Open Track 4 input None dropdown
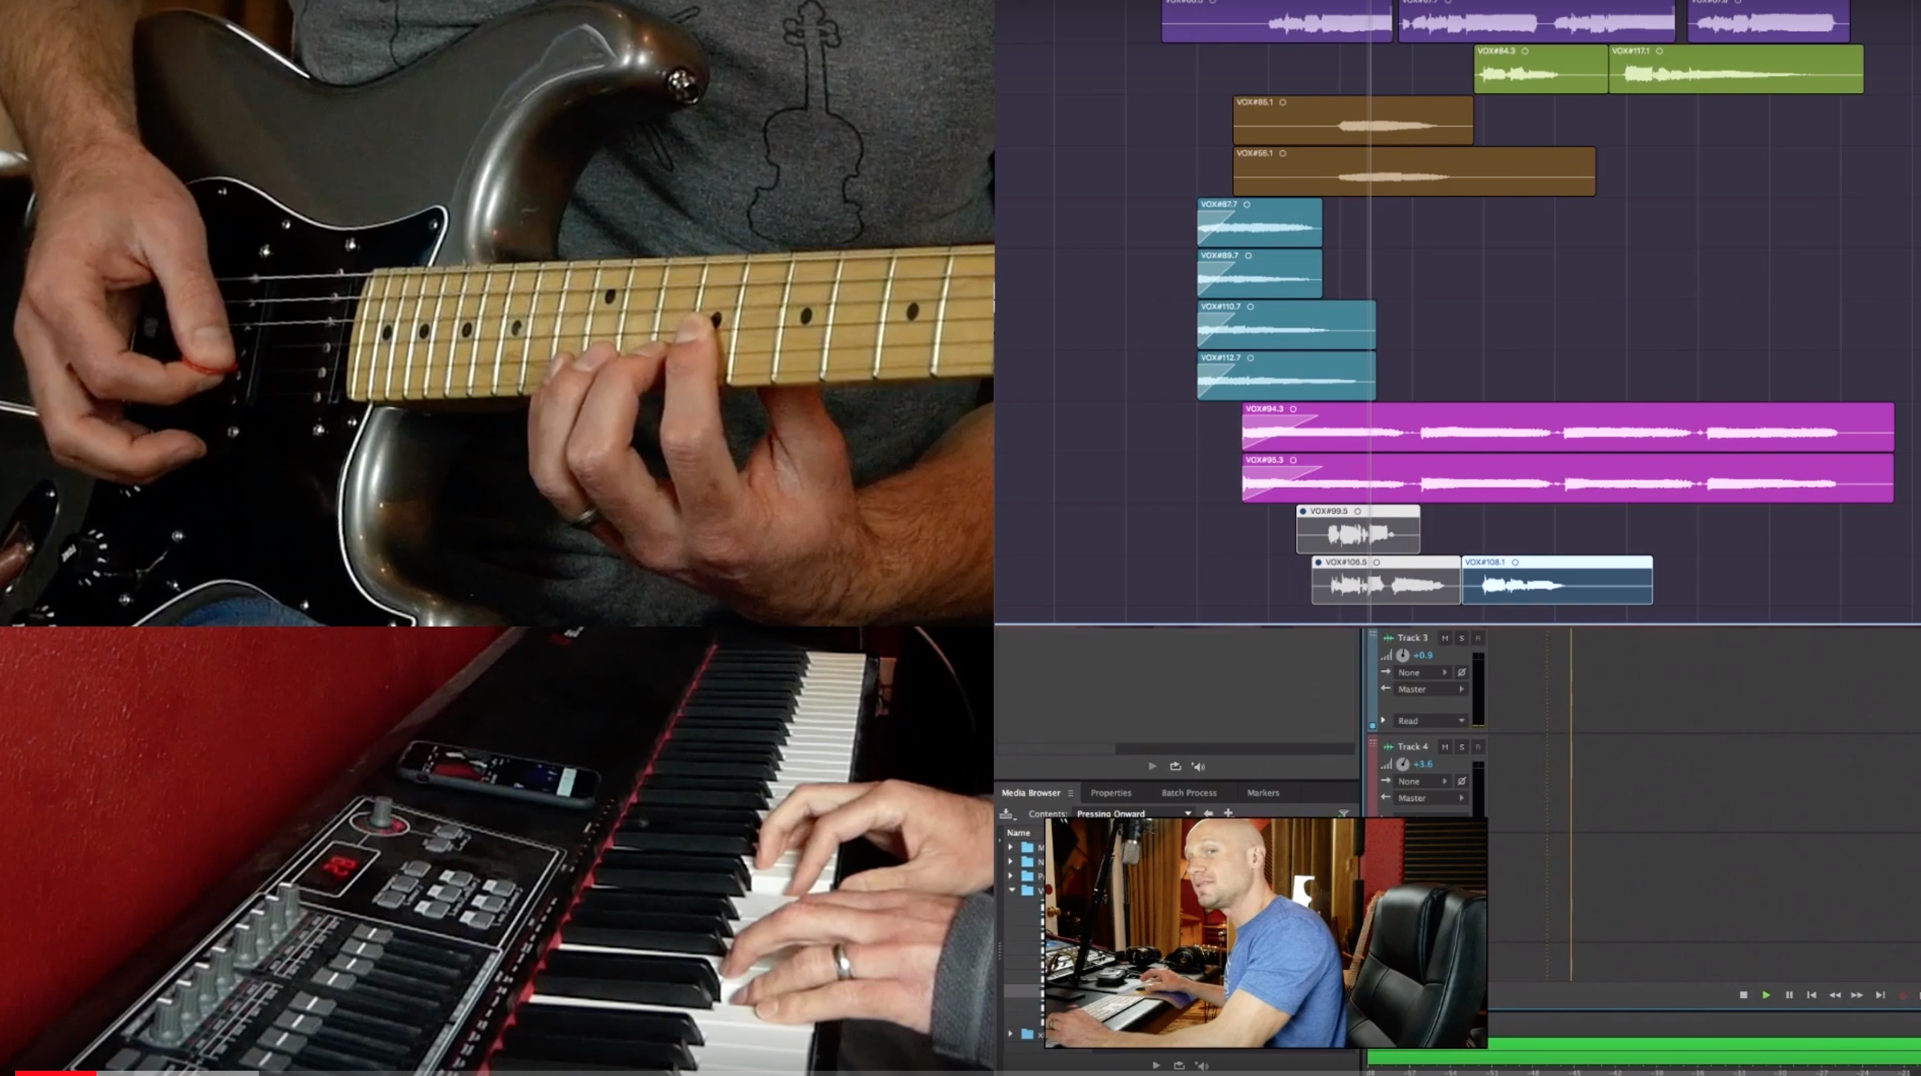The width and height of the screenshot is (1921, 1076). (1422, 781)
